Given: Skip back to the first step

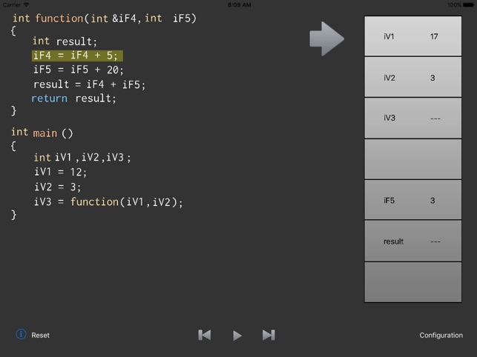Looking at the screenshot, I should (x=205, y=335).
